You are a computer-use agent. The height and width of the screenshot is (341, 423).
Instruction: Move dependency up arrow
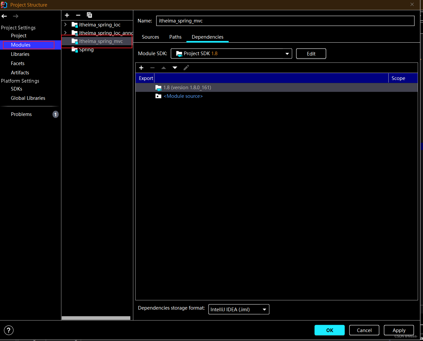click(x=164, y=68)
